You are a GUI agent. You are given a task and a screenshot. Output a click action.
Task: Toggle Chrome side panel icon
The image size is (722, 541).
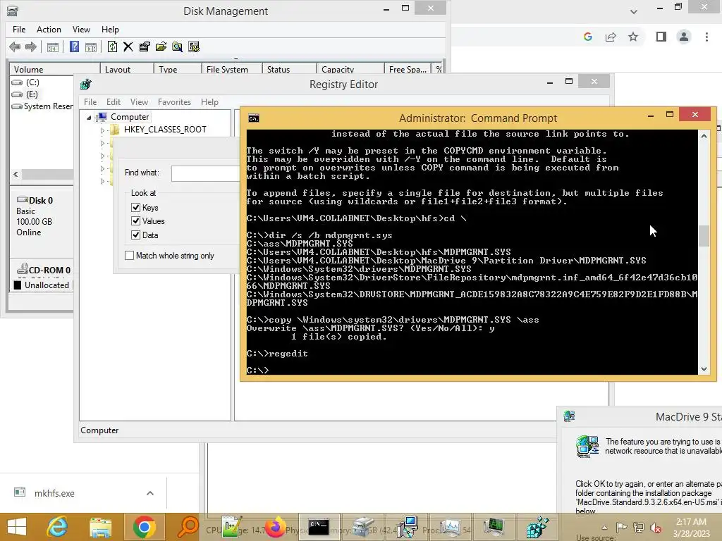coord(661,37)
